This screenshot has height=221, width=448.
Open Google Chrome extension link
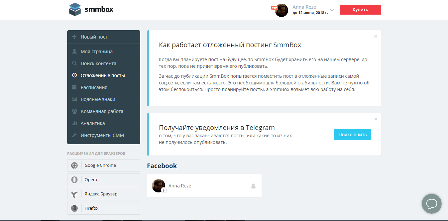point(104,166)
